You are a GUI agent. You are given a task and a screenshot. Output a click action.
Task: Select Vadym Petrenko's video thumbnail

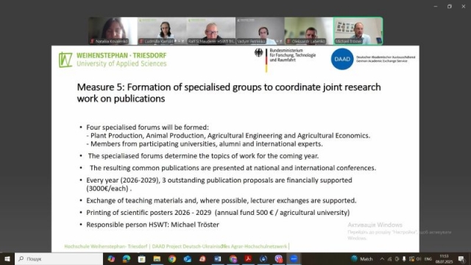click(260, 31)
